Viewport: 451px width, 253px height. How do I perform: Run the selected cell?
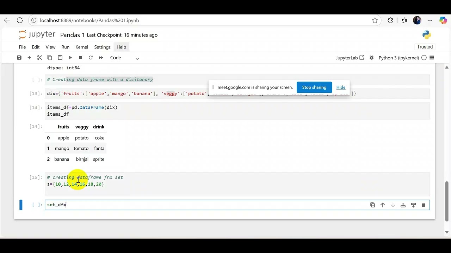(x=70, y=58)
